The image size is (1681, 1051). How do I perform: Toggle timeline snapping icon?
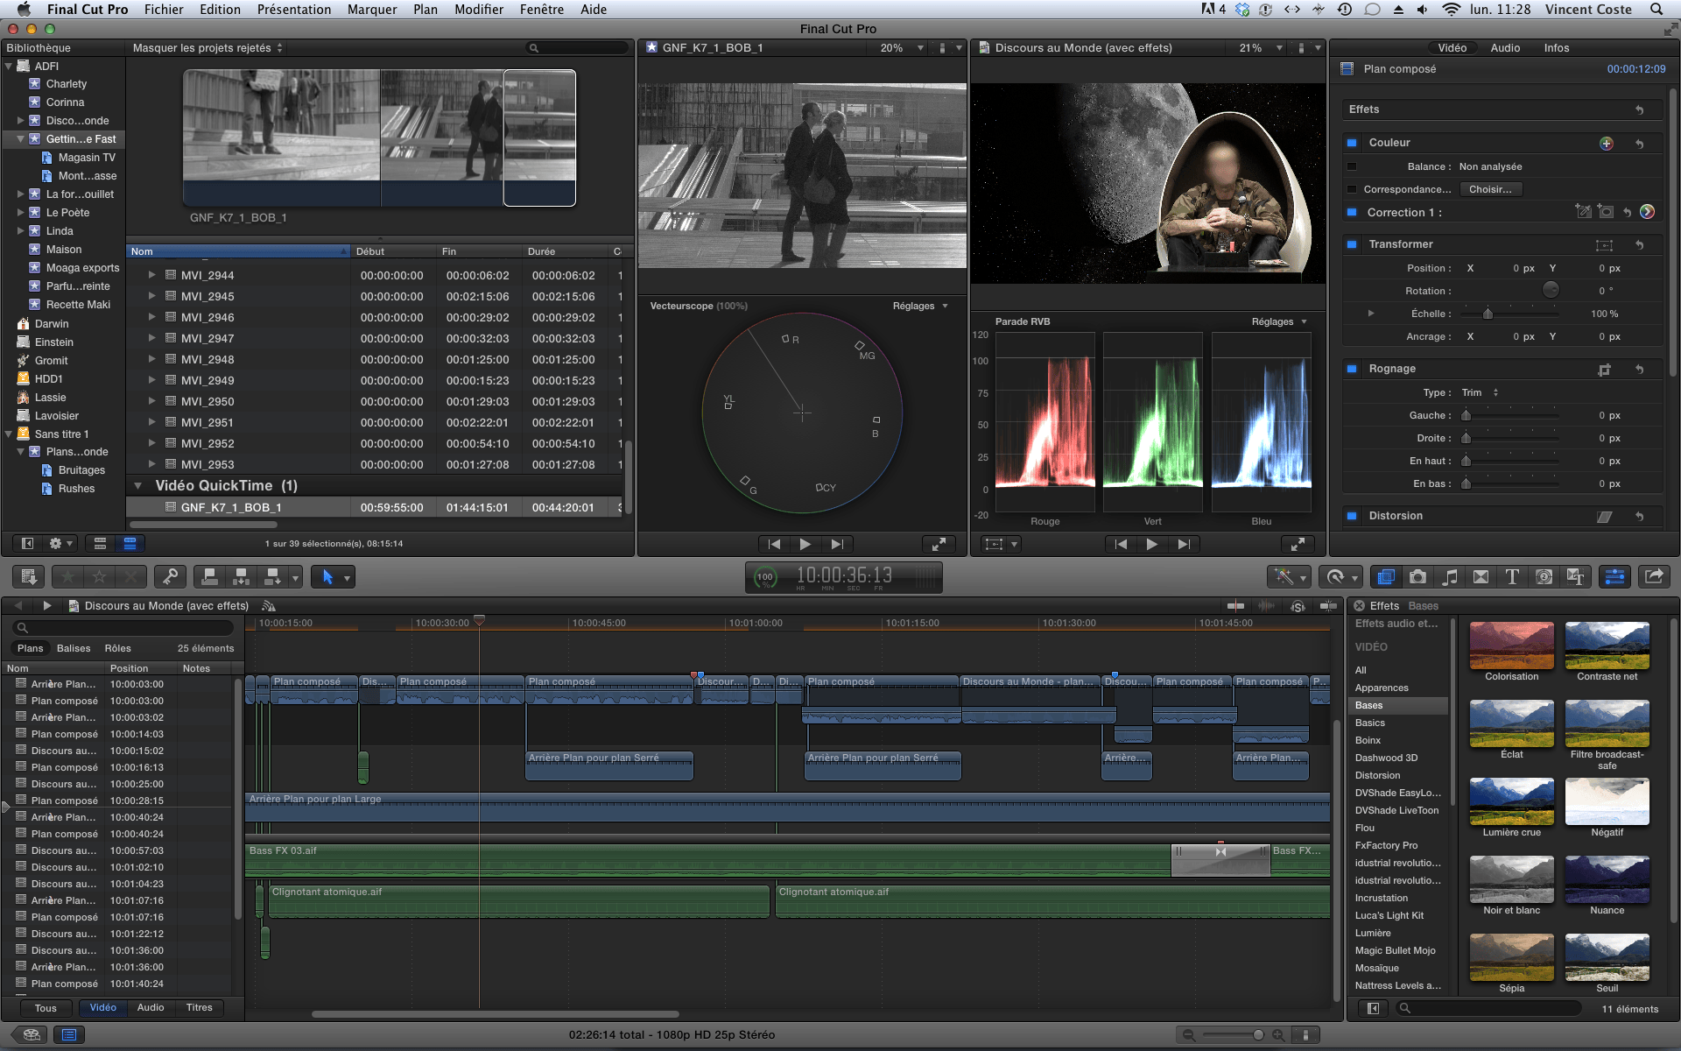click(1328, 605)
